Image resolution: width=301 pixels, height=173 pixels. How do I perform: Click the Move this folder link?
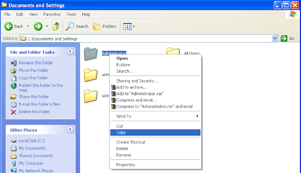pyautogui.click(x=33, y=70)
